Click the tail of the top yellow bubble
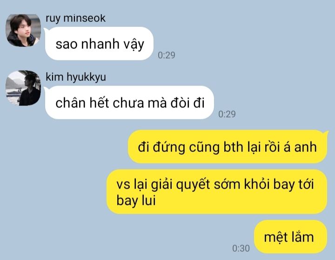Screen dimensions: 335x260 coord(326,134)
